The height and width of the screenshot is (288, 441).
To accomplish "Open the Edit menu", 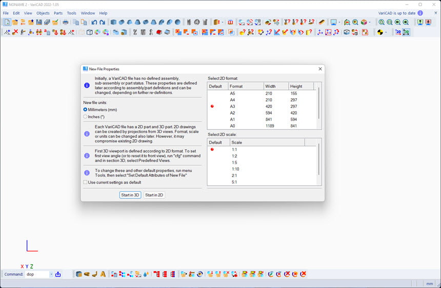I will (x=16, y=13).
